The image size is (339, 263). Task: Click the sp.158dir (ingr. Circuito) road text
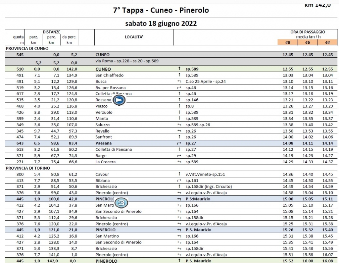209,187
